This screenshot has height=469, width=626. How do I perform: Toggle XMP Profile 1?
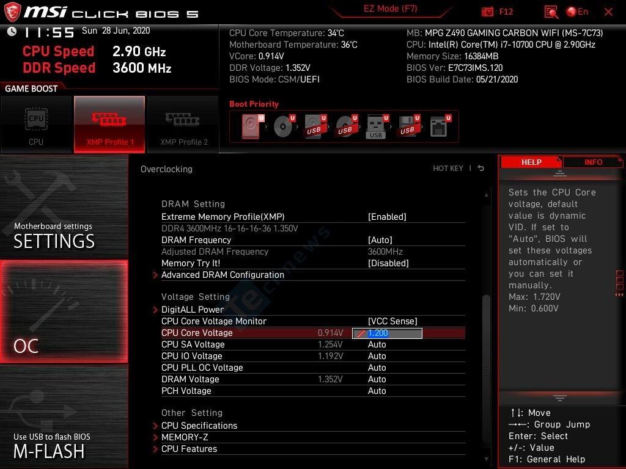click(109, 125)
